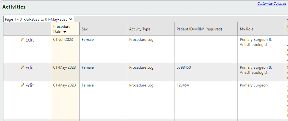Click first row's Procedure Log cell

[x=141, y=40]
